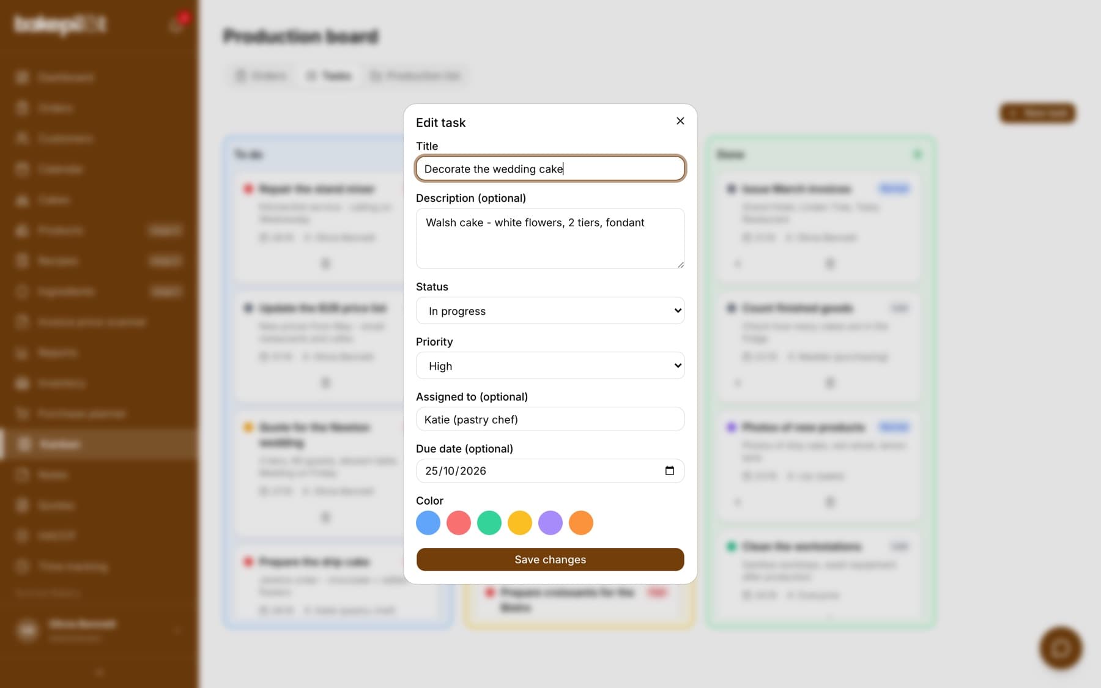Select the yellow color swatch
This screenshot has width=1101, height=688.
pos(520,523)
